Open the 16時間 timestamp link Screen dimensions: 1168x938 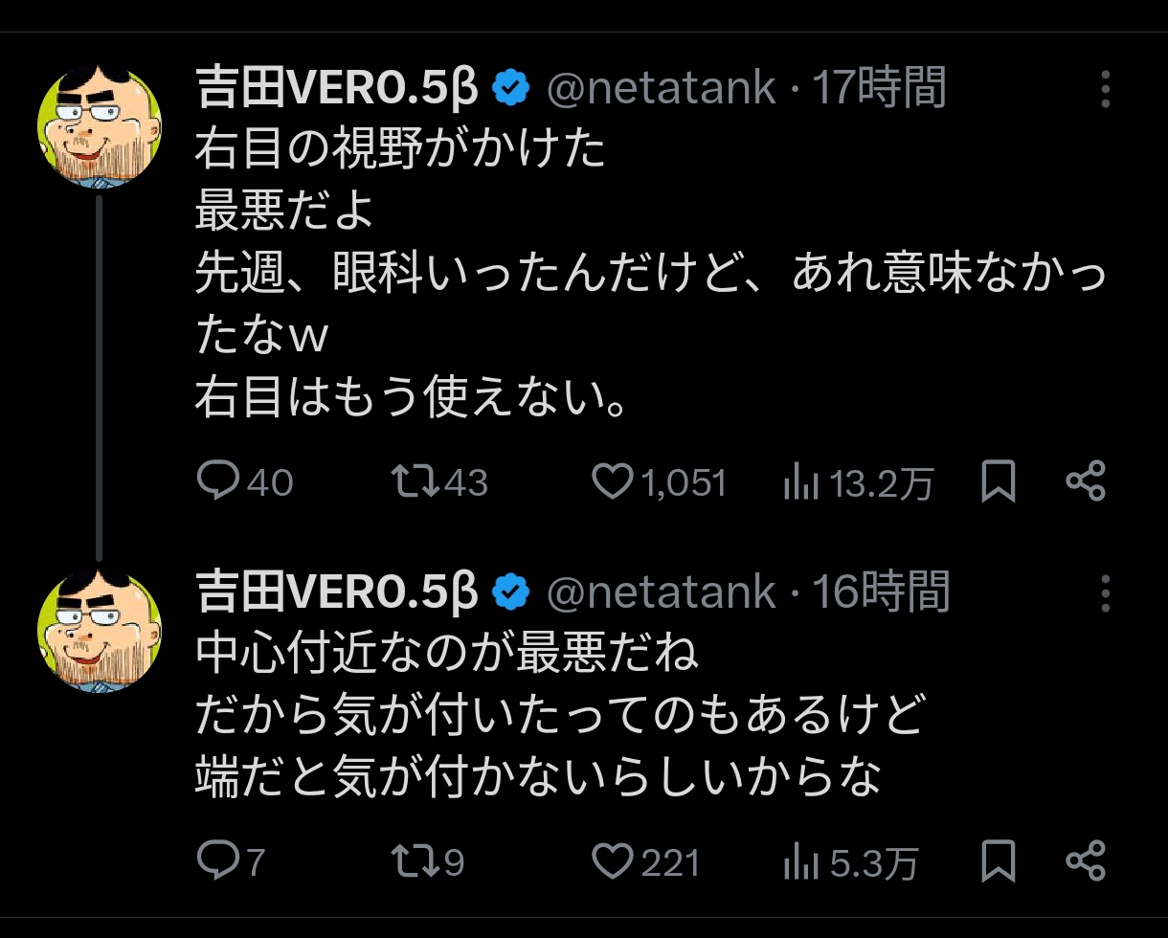coord(881,593)
